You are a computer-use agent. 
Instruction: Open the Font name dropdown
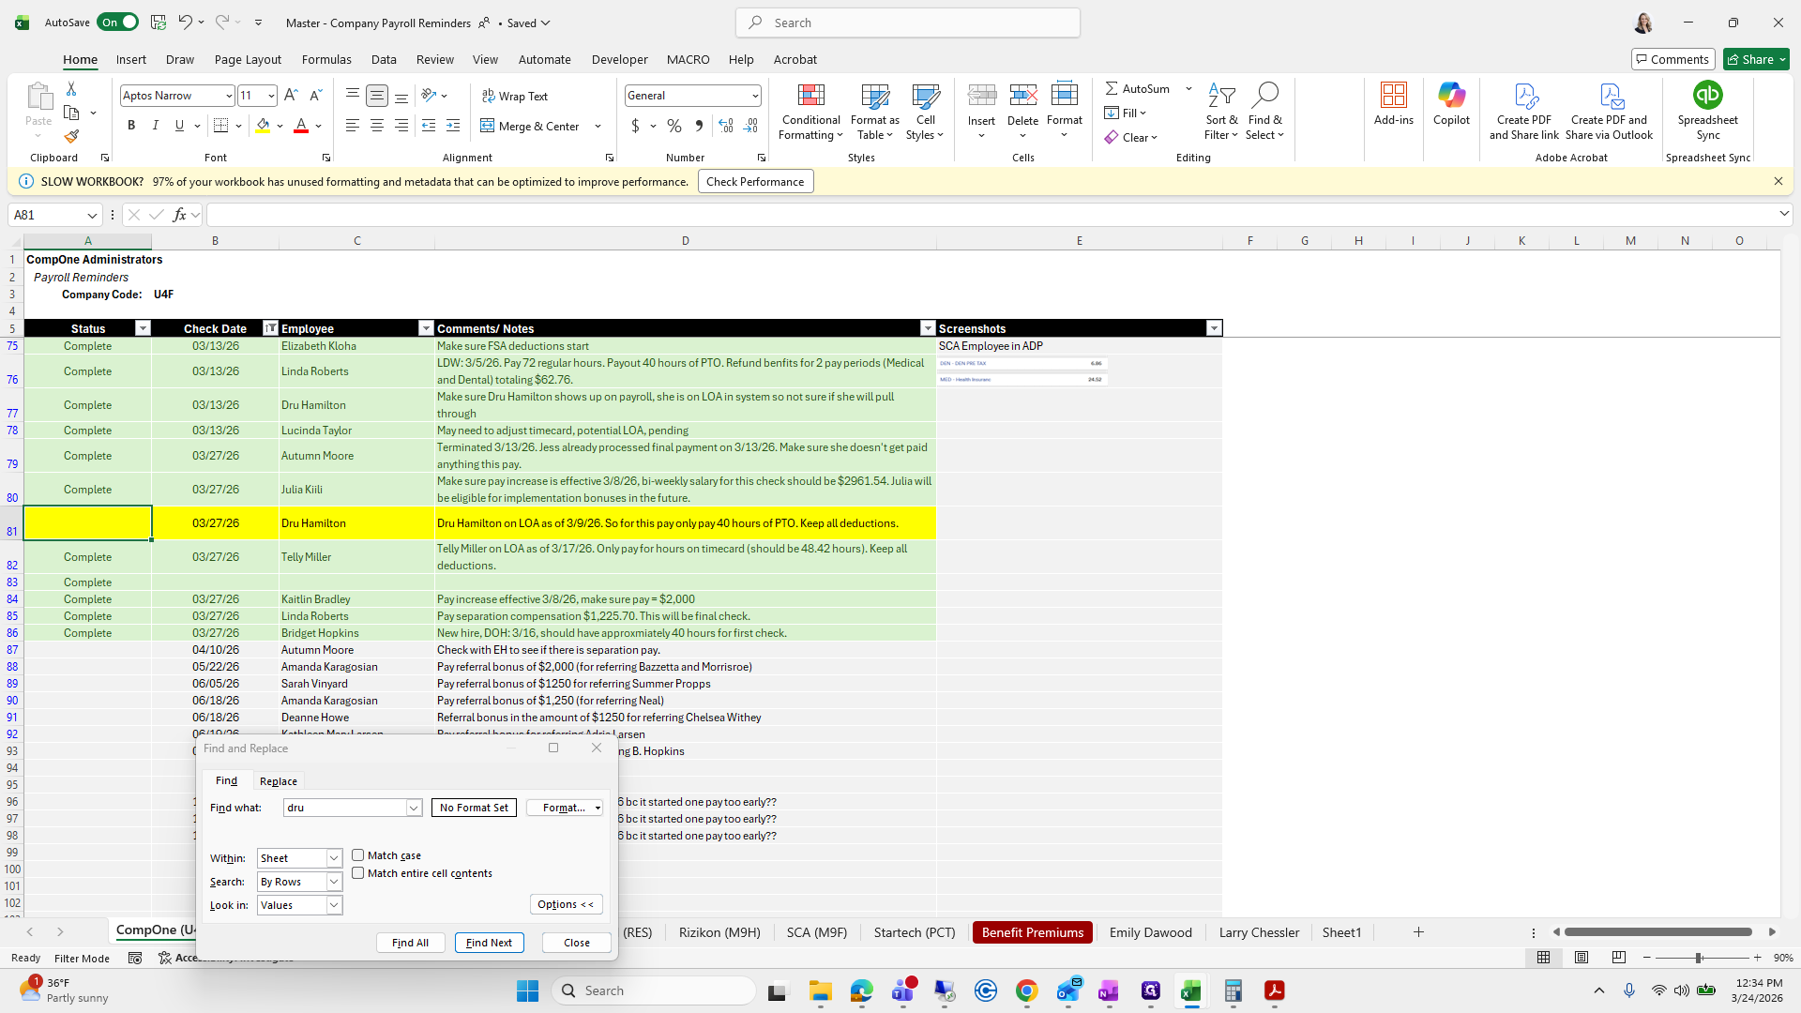click(x=228, y=96)
